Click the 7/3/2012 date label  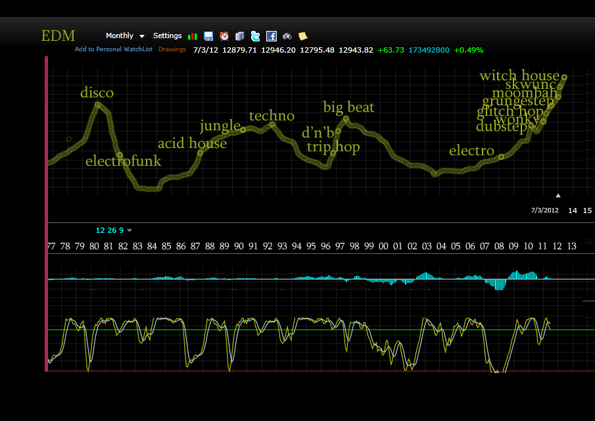[x=544, y=210]
